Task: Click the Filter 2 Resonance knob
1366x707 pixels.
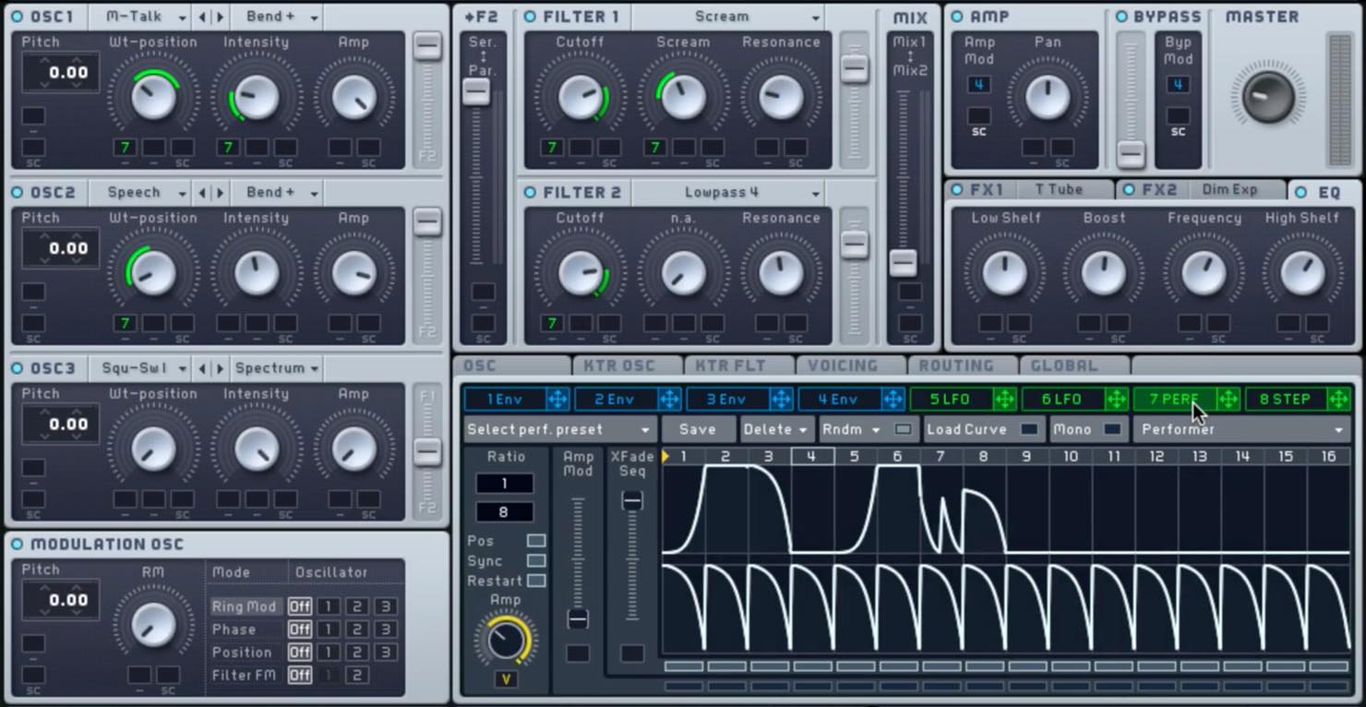Action: tap(781, 273)
